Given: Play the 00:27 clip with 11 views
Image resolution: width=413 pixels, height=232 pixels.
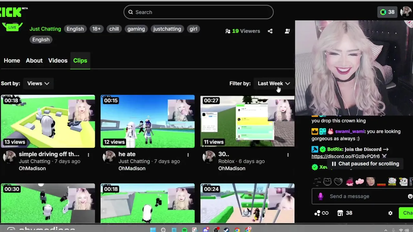Looking at the screenshot, I should point(247,121).
